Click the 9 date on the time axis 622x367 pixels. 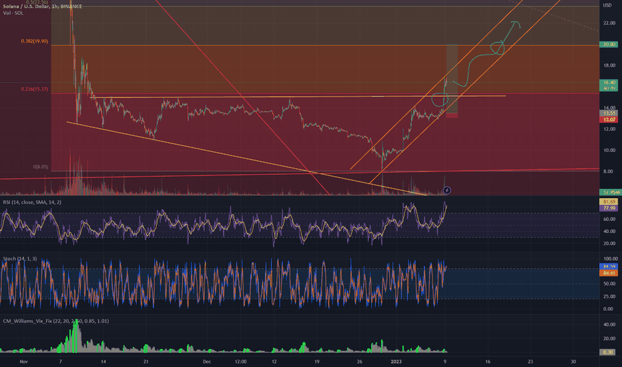tap(445, 362)
